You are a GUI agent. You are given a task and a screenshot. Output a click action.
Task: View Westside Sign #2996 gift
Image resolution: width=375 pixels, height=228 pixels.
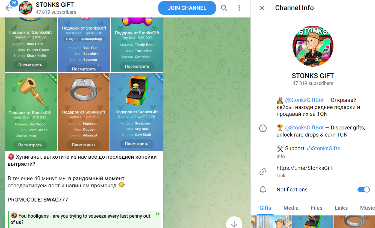point(84,69)
